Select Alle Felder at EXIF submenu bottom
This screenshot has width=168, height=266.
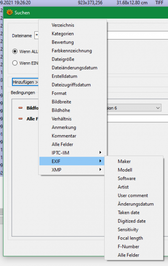point(128,255)
